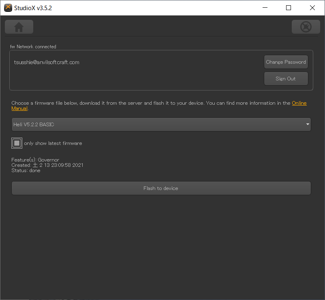
Task: Click the 'fw Network connected' group label
Action: [x=33, y=47]
